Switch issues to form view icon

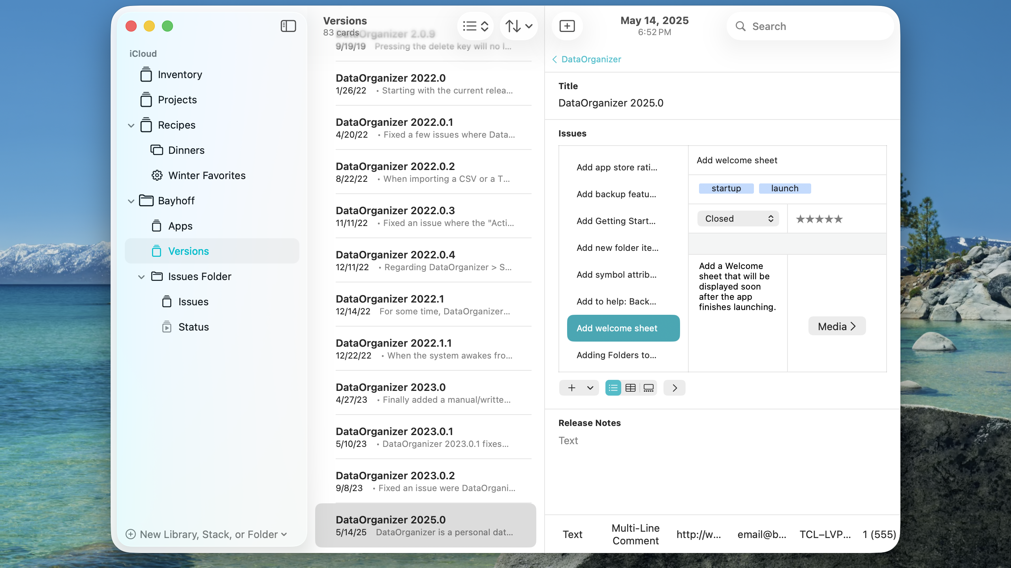click(x=648, y=388)
